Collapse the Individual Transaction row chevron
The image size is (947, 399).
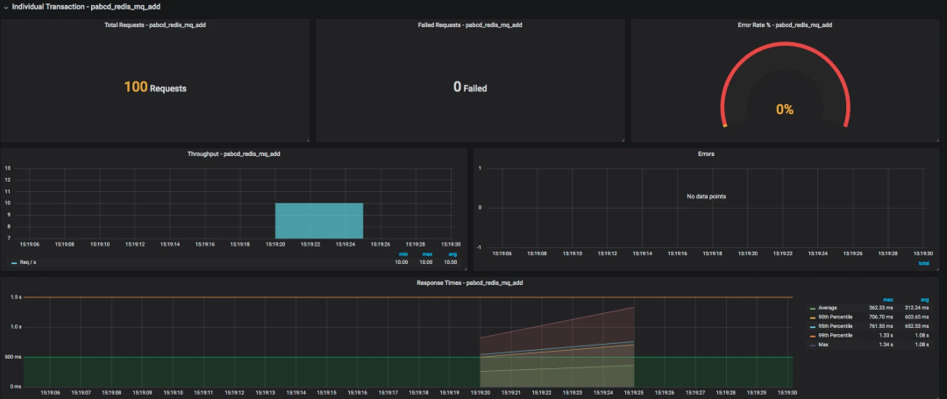point(6,7)
